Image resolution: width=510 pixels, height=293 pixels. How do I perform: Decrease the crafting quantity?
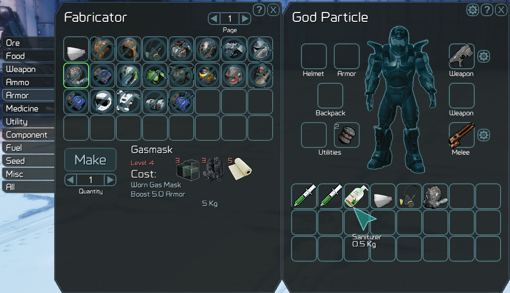(x=71, y=179)
